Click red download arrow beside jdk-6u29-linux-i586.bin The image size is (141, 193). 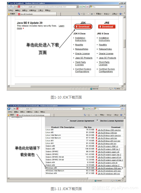96,132
